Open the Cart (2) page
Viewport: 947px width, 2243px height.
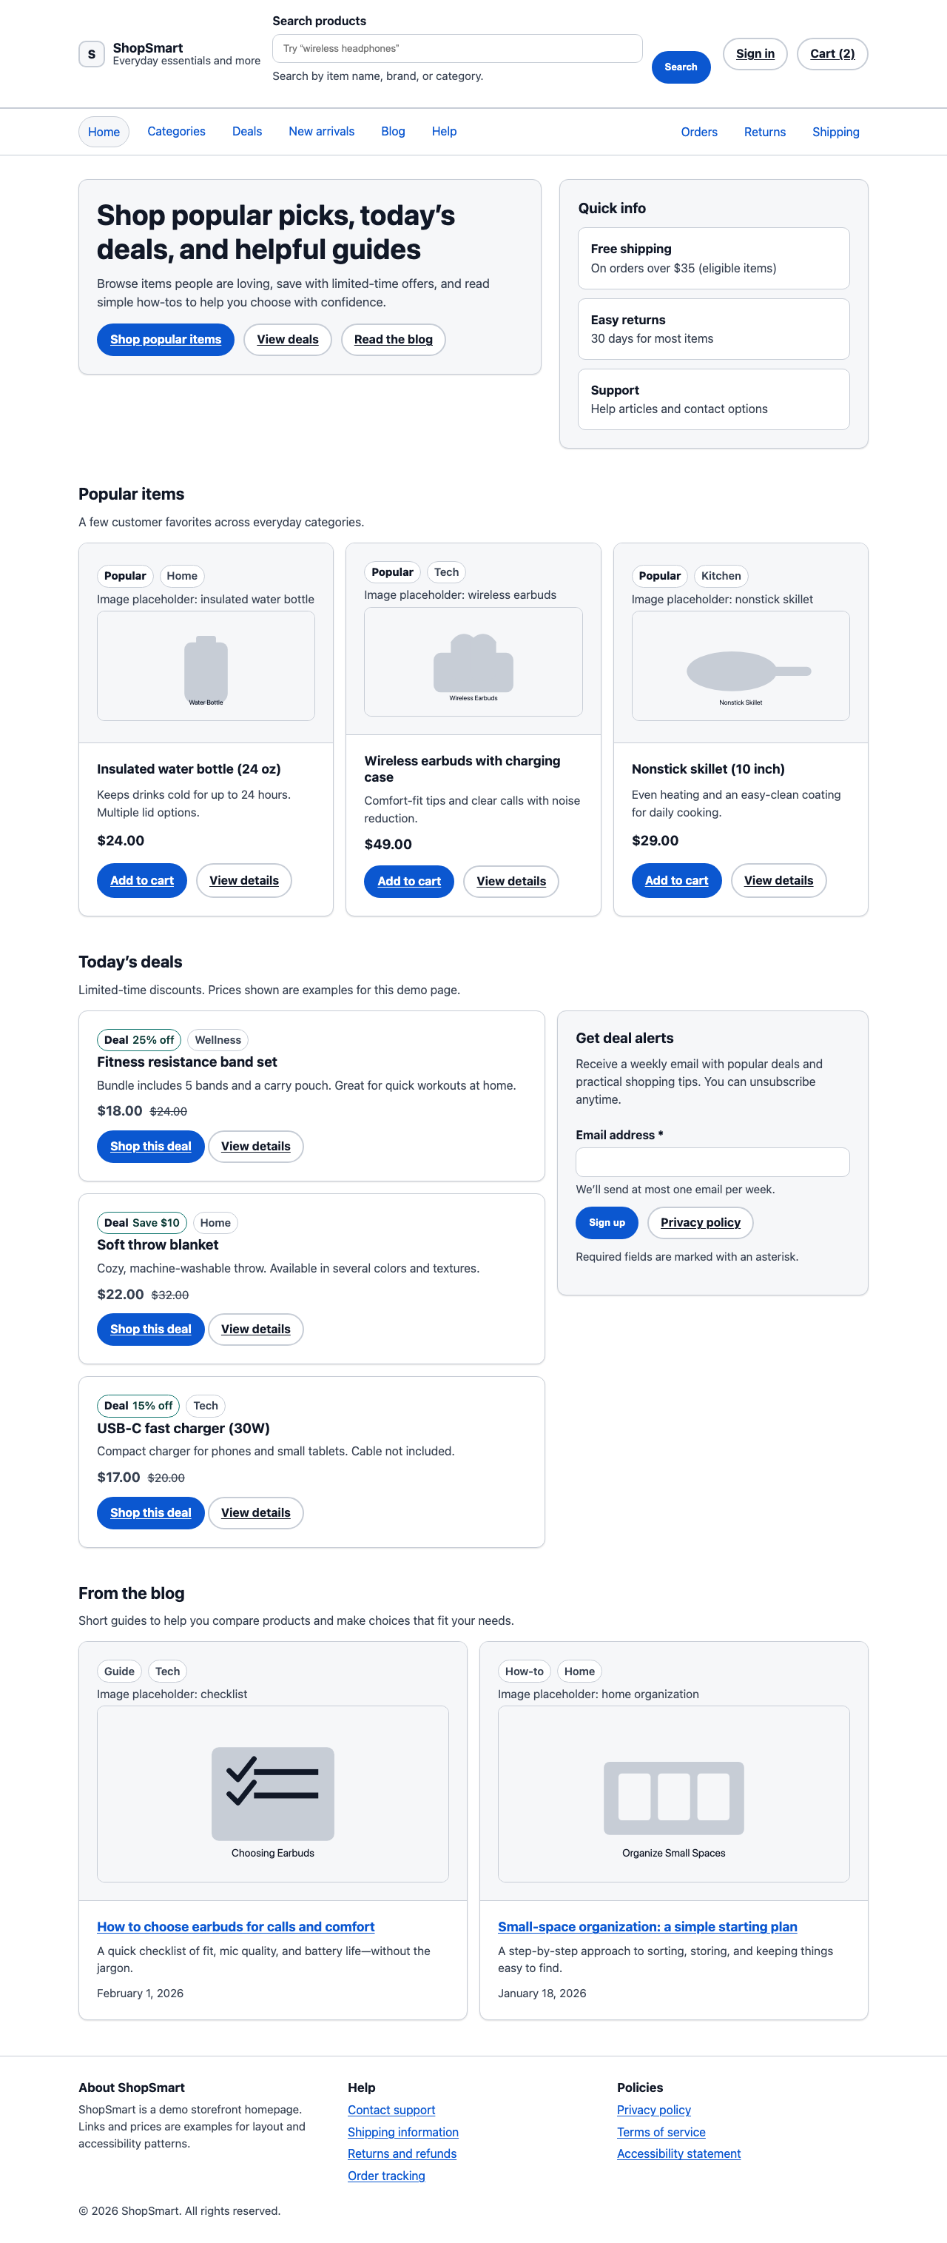click(x=830, y=53)
